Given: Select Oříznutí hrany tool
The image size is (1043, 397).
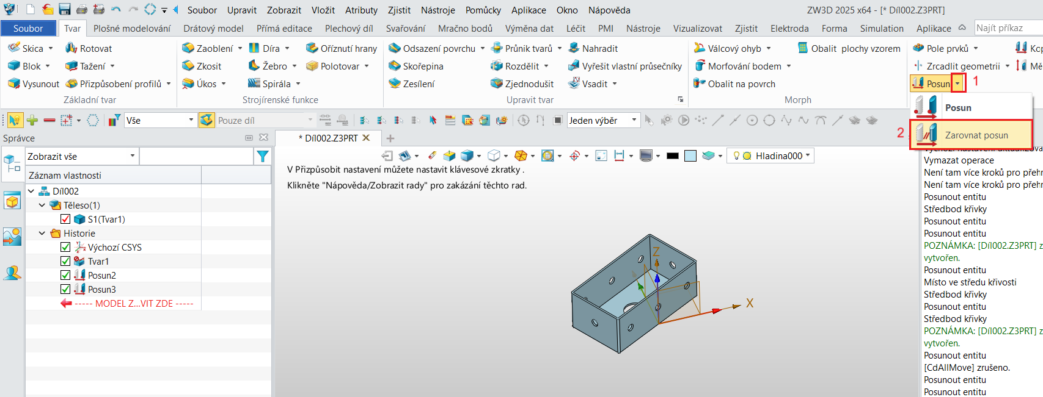Looking at the screenshot, I should [341, 48].
